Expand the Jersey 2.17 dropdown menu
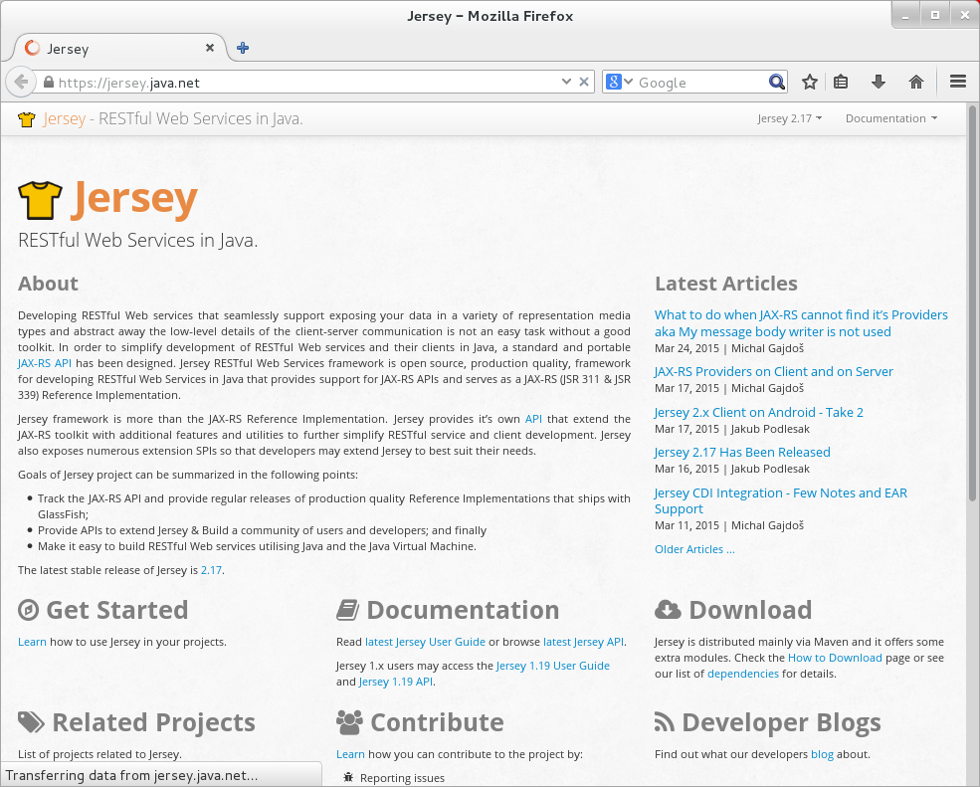The height and width of the screenshot is (787, 980). coord(789,118)
